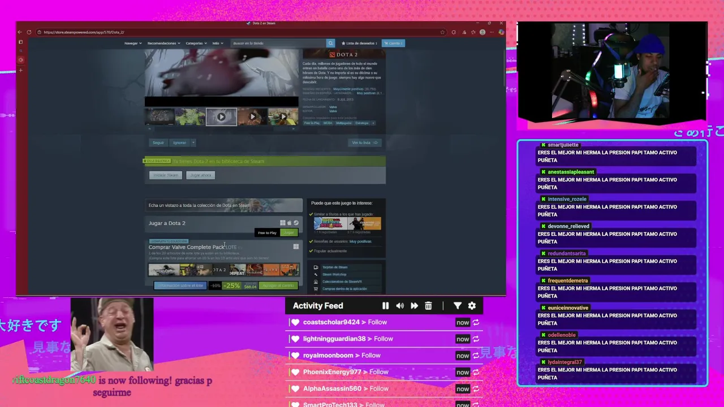Click the smartjuliette chat username
The height and width of the screenshot is (407, 724).
(x=563, y=145)
